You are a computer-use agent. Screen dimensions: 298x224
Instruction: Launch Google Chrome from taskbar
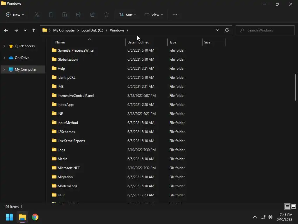(35, 217)
